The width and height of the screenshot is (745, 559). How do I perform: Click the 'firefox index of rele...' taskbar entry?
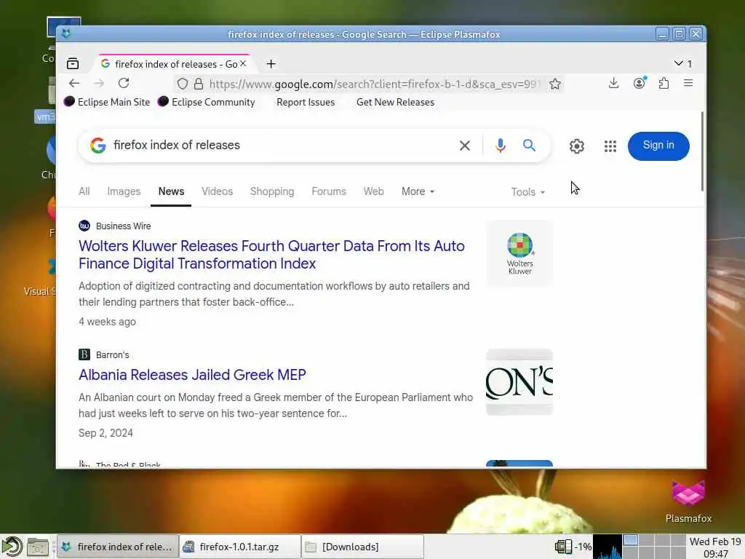click(x=118, y=547)
